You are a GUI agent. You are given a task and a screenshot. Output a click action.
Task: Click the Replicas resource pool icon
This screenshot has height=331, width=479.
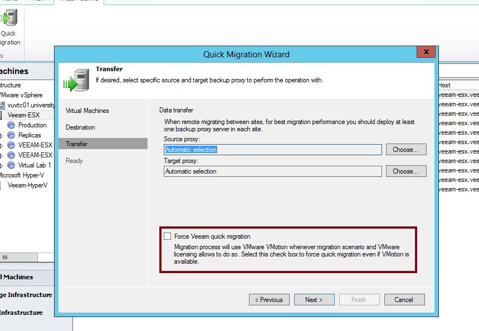(11, 135)
